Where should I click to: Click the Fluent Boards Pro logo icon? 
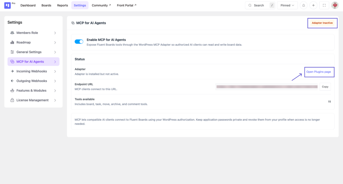tap(7, 5)
